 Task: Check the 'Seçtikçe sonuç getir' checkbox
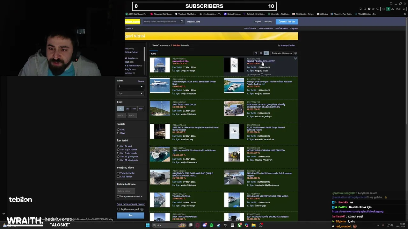coord(119,209)
